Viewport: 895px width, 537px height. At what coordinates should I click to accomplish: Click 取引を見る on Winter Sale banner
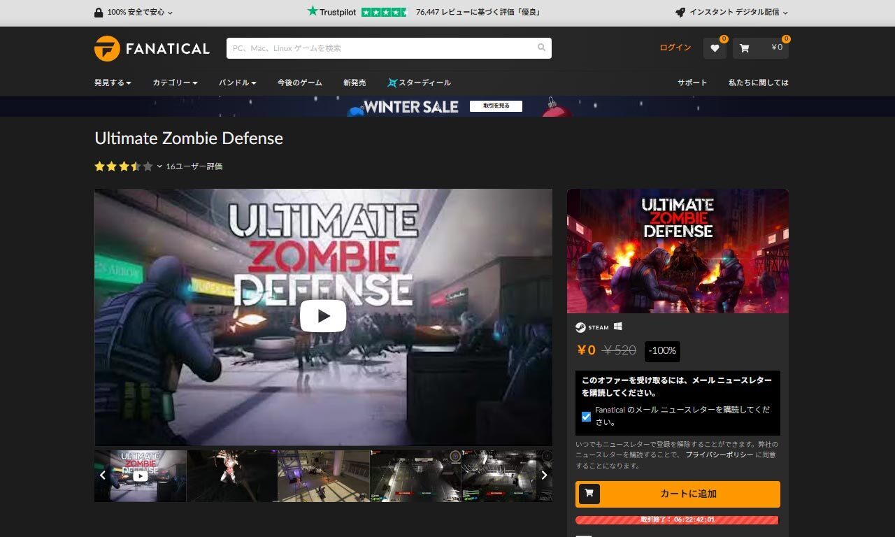[x=496, y=106]
